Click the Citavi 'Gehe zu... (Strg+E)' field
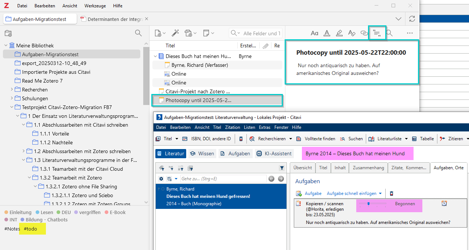The width and height of the screenshot is (469, 250). (x=223, y=179)
